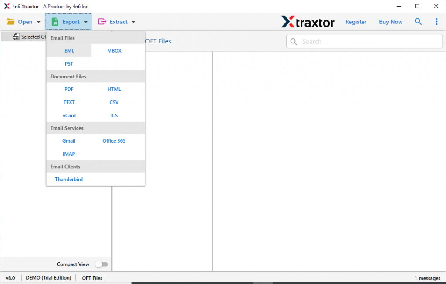Open the three-dot more options menu
Viewport: 446px width, 284px height.
436,22
